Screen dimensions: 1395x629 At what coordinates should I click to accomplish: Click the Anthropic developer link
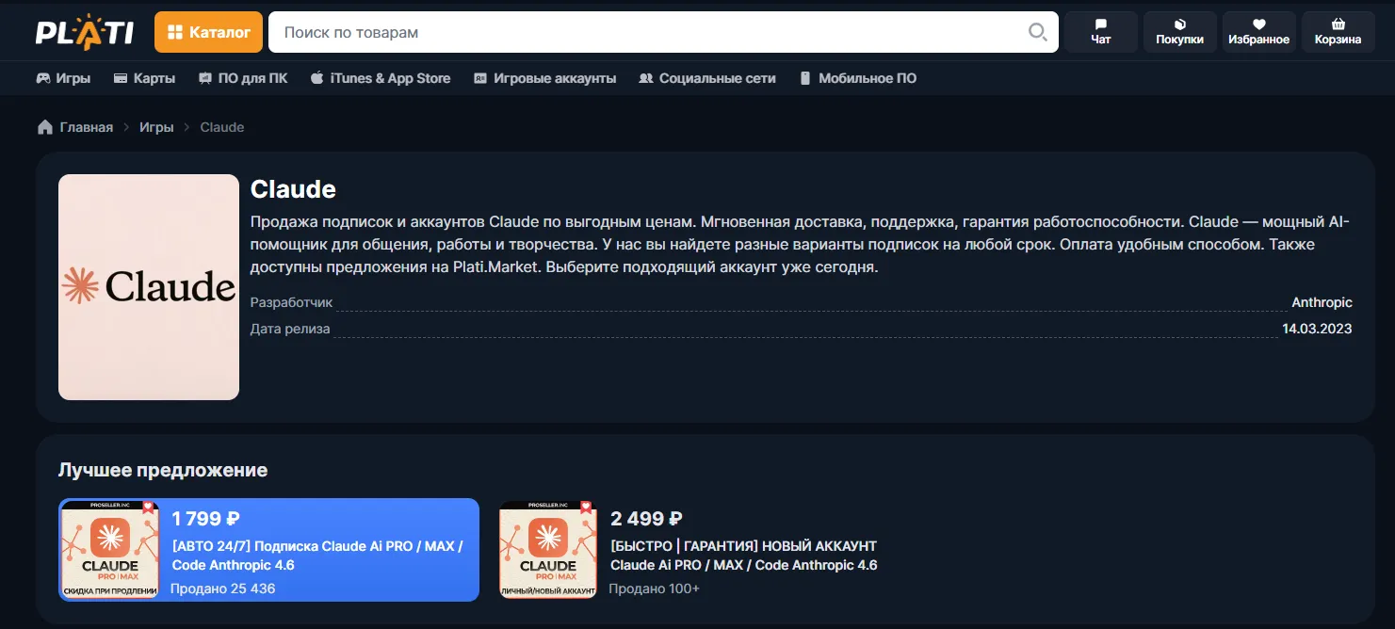(x=1322, y=301)
